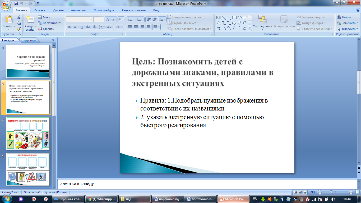This screenshot has width=361, height=203.
Task: Open the Выделить select dropdown
Action: pyautogui.click(x=348, y=29)
